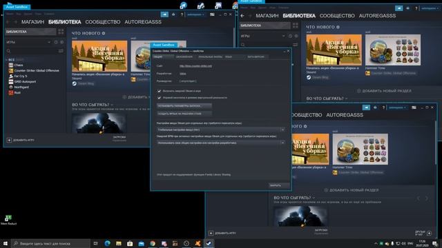Open the account name dropdown in left Steam window
The image size is (442, 248).
tap(195, 14)
